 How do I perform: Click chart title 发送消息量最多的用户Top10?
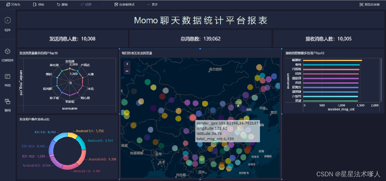pyautogui.click(x=39, y=53)
